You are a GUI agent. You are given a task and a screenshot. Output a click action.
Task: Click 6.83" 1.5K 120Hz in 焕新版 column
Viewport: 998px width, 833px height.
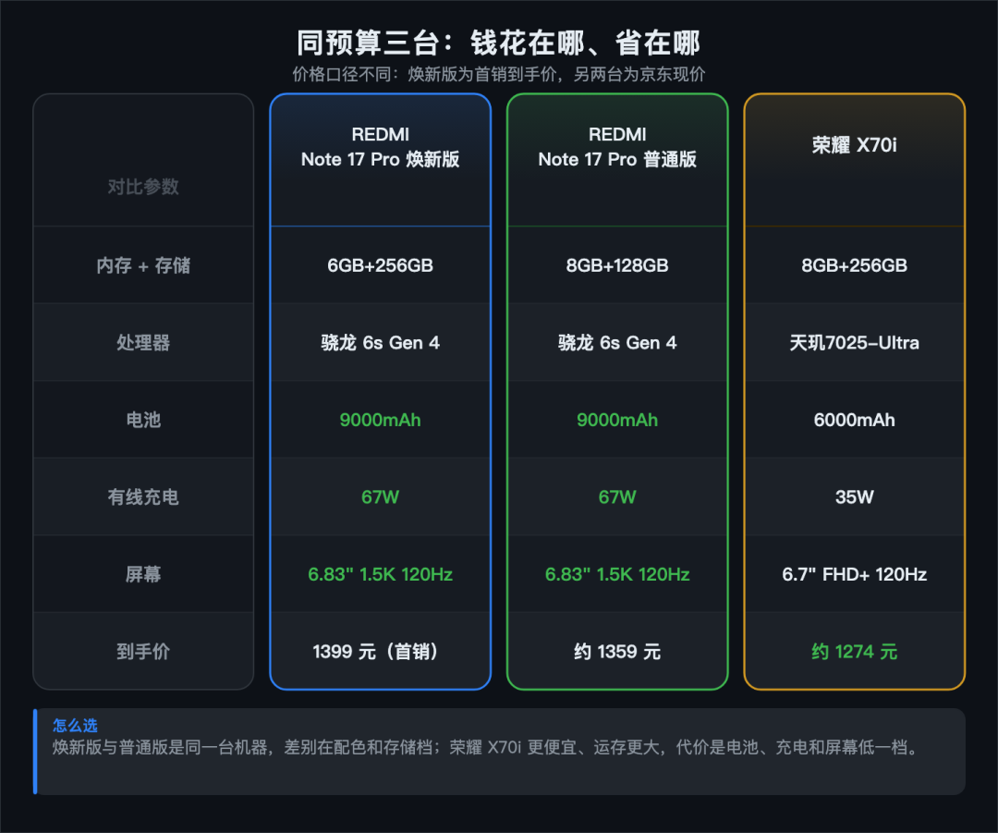coord(380,574)
